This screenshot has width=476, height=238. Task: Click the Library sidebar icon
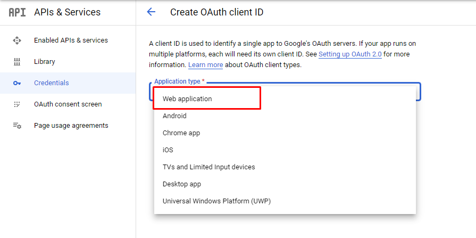pyautogui.click(x=17, y=62)
